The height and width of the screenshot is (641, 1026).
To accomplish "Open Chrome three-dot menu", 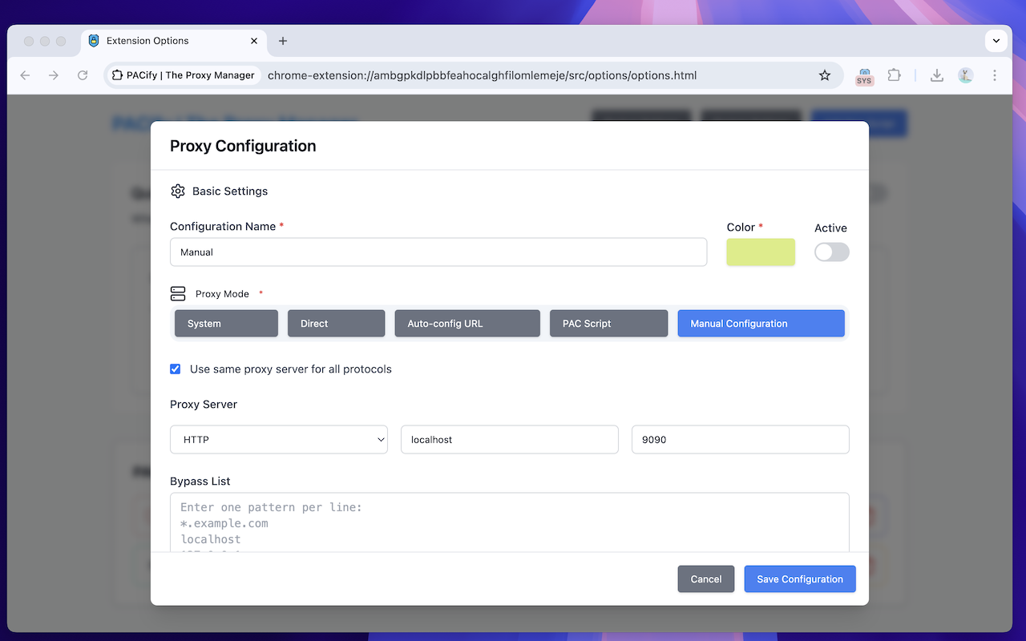I will (x=995, y=75).
